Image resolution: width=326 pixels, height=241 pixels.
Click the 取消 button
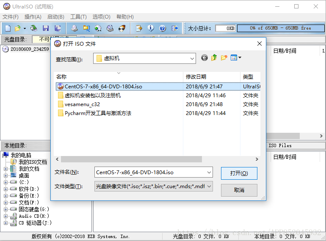point(239,190)
